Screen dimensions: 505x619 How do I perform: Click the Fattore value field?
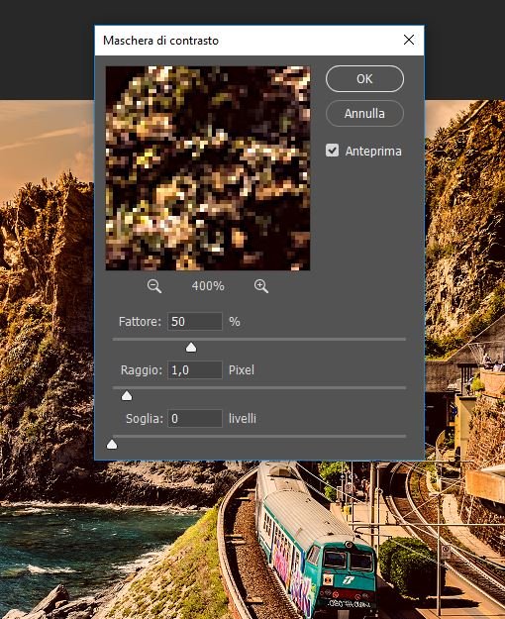(x=195, y=321)
